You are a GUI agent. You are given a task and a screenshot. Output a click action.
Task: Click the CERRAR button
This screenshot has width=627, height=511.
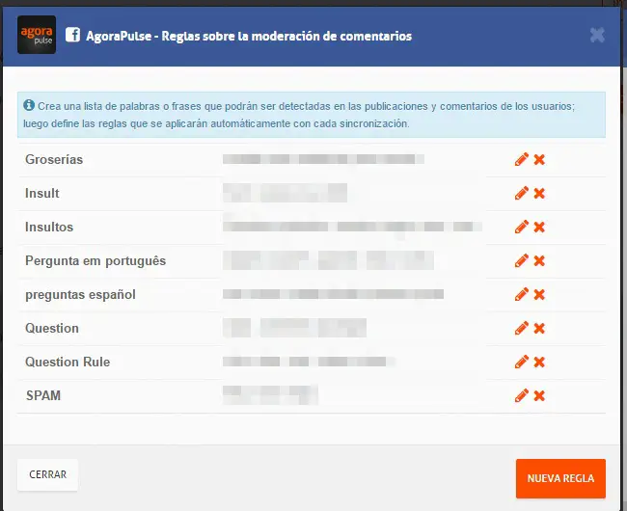coord(47,474)
